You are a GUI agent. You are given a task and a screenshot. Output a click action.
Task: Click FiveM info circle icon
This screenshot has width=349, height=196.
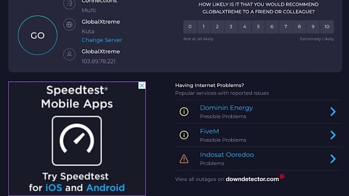click(x=184, y=135)
